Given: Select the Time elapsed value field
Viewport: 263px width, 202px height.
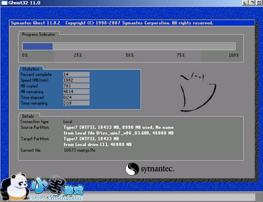Looking at the screenshot, I should [76, 98].
